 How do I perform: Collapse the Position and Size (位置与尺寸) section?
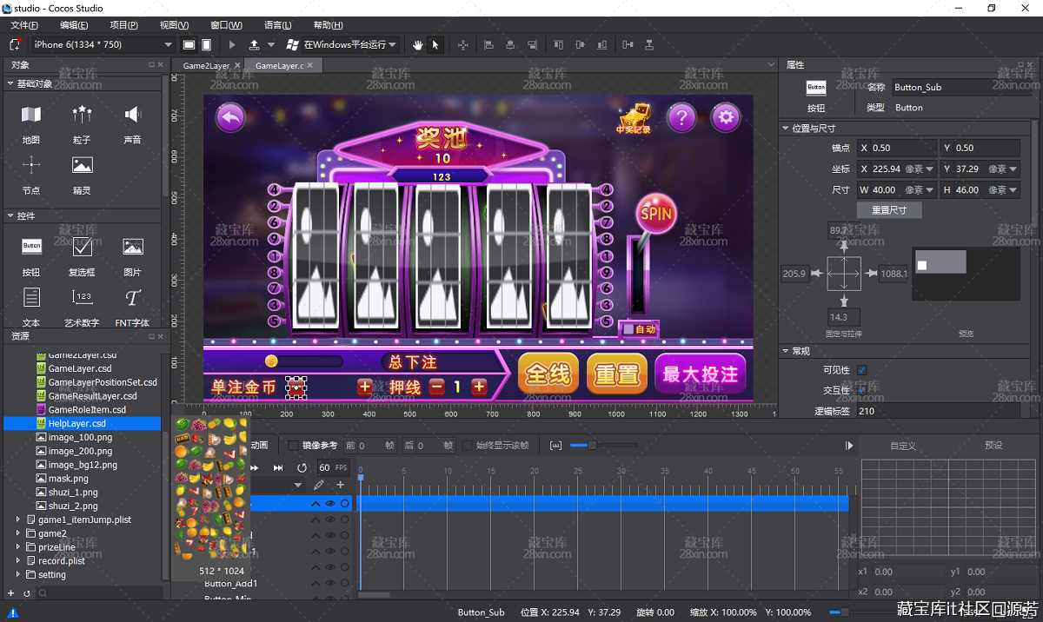point(786,128)
